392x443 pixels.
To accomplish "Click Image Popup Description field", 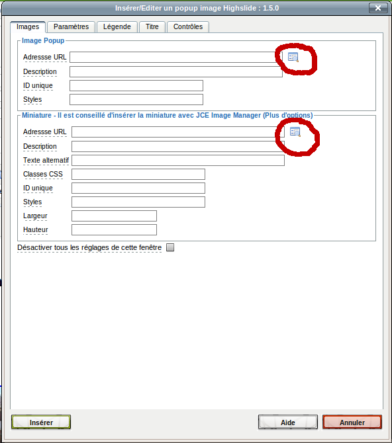I will click(x=176, y=72).
